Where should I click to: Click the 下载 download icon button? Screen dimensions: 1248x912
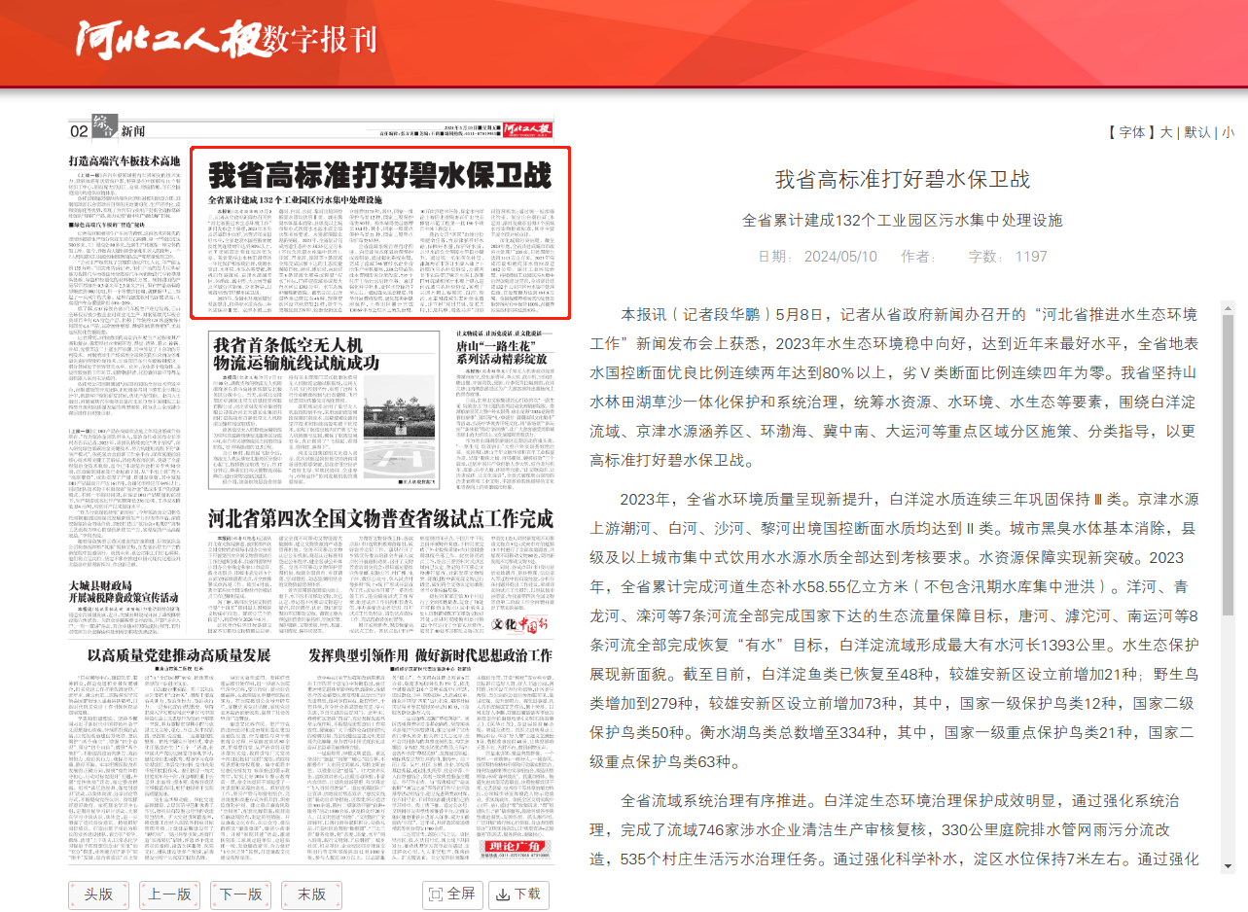(x=518, y=894)
